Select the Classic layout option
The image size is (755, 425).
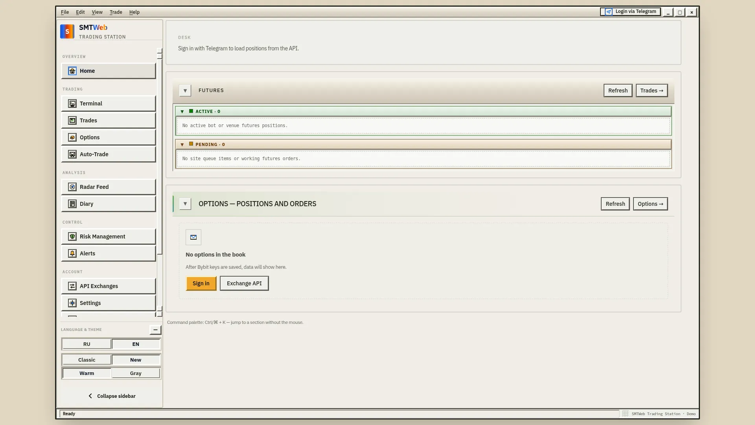pyautogui.click(x=87, y=360)
